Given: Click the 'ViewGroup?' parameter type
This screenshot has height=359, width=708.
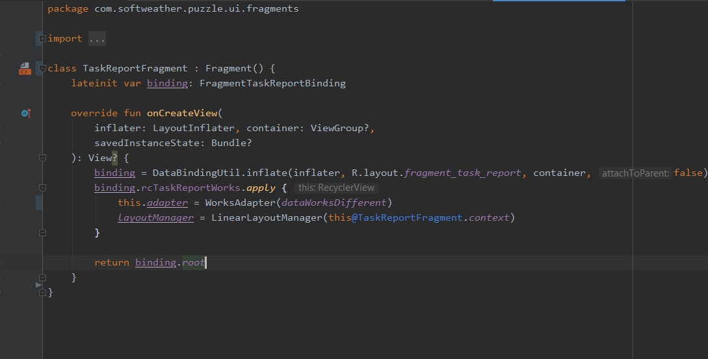Looking at the screenshot, I should (x=339, y=128).
